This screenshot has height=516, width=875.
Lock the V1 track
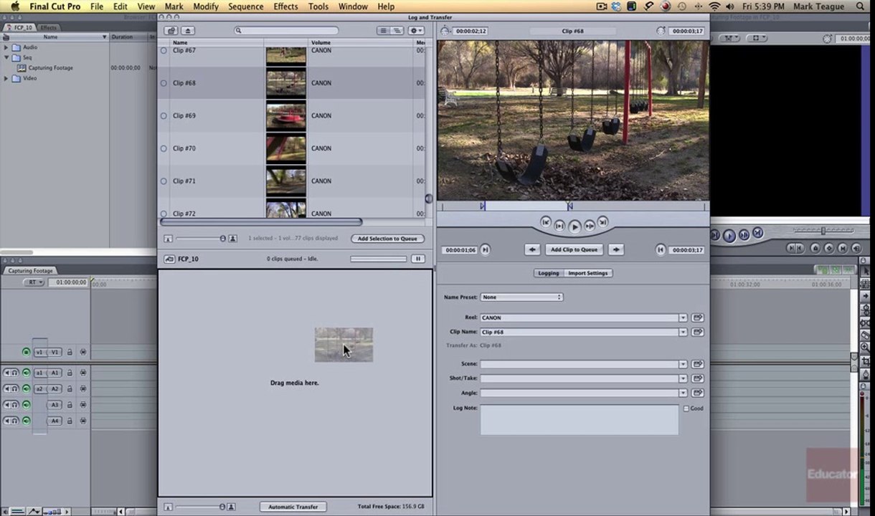pos(70,352)
